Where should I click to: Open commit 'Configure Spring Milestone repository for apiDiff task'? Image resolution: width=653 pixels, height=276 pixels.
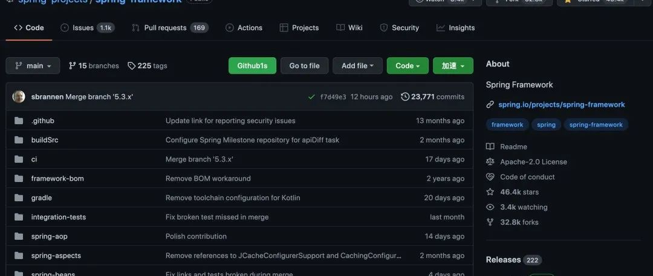pos(252,140)
